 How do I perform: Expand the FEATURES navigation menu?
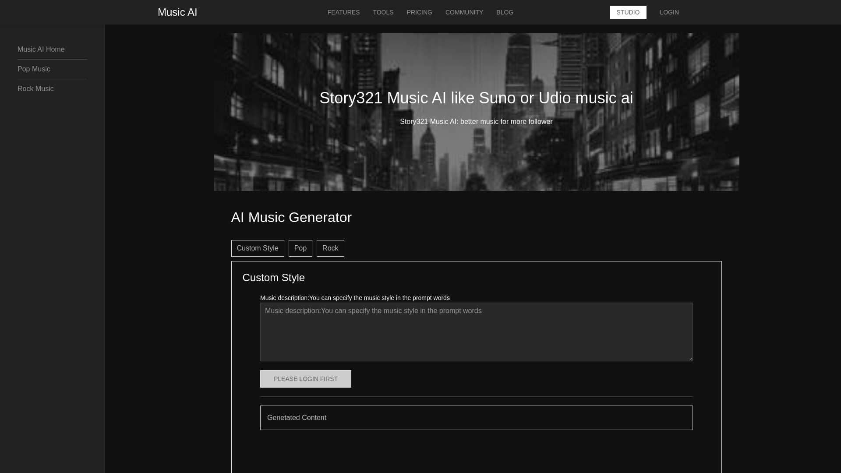tap(343, 12)
